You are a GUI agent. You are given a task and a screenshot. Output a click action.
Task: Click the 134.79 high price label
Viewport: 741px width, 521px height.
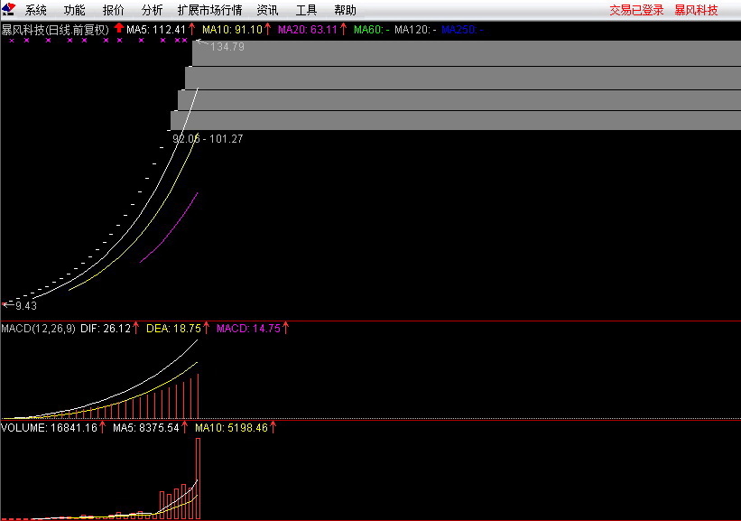coord(227,47)
